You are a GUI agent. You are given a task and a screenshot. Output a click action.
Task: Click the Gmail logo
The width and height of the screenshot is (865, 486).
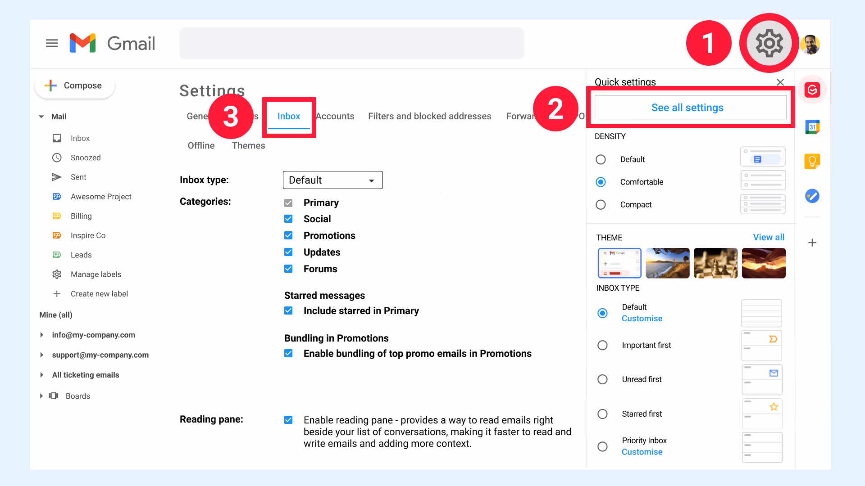112,43
